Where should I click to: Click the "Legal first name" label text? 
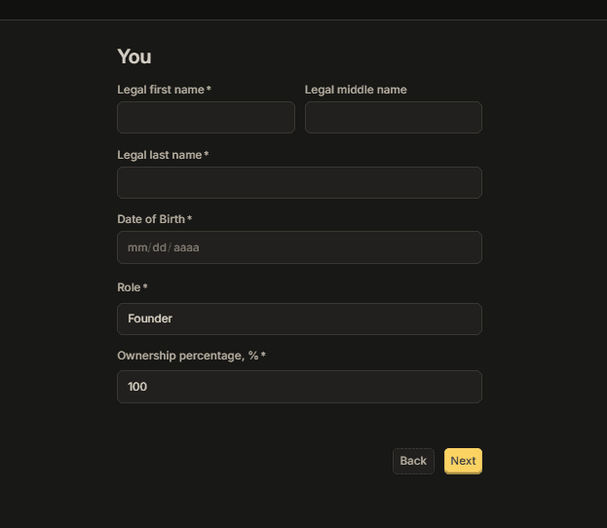coord(161,90)
